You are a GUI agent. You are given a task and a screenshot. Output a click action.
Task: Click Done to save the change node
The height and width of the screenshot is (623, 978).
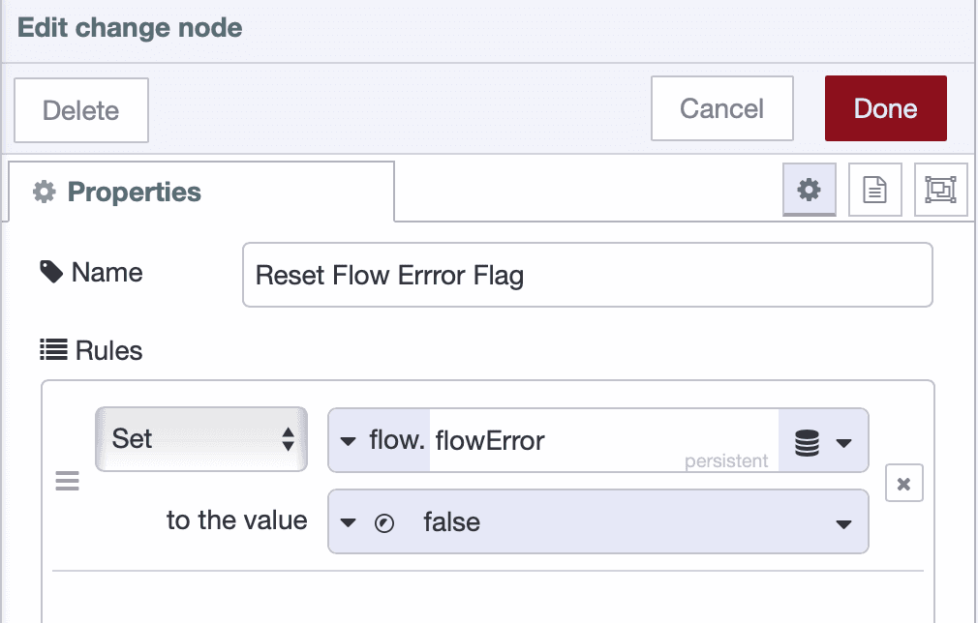pyautogui.click(x=885, y=108)
